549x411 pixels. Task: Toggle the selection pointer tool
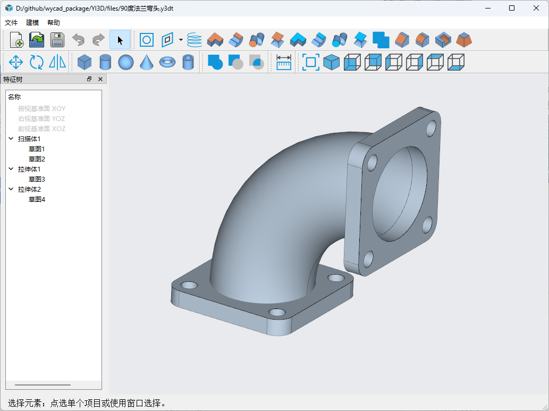120,40
